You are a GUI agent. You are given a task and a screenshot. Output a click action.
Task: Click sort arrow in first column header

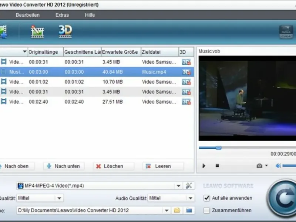pyautogui.click(x=24, y=51)
